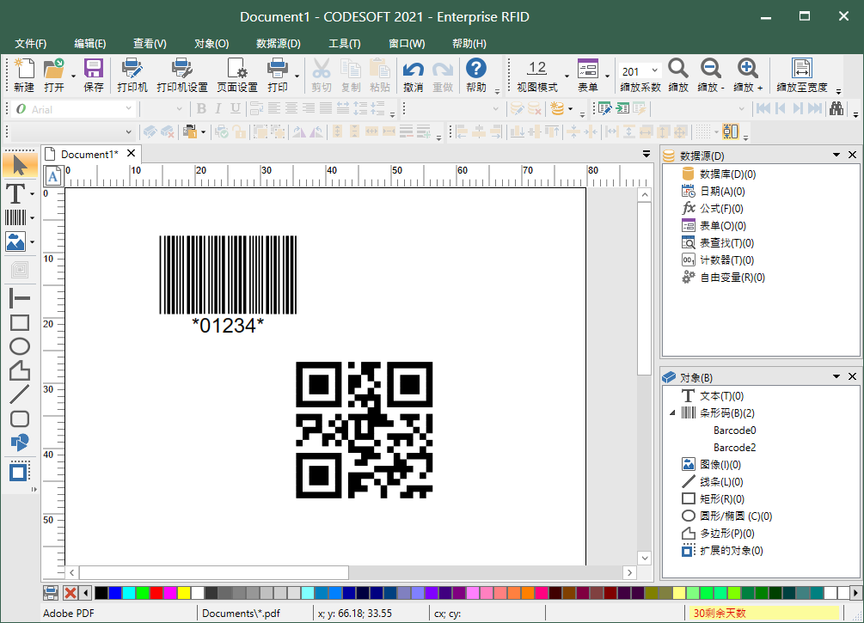Pick the black color swatch
This screenshot has height=623, width=864.
(x=101, y=593)
